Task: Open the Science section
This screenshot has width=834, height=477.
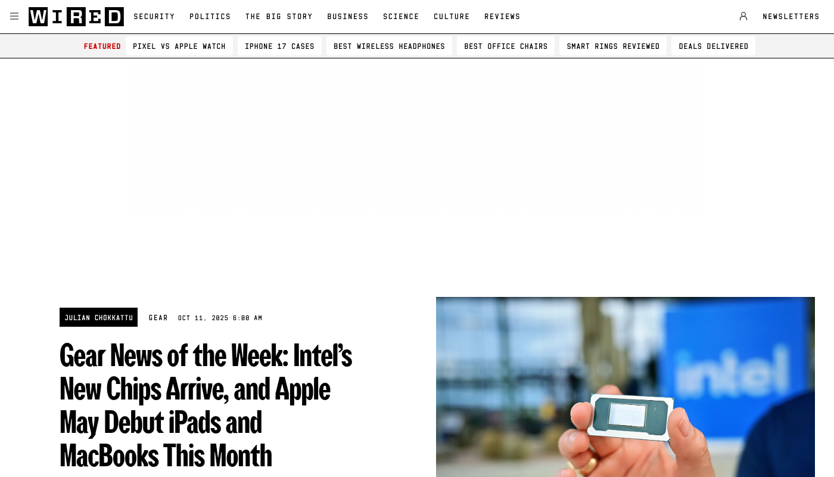Action: pyautogui.click(x=401, y=17)
